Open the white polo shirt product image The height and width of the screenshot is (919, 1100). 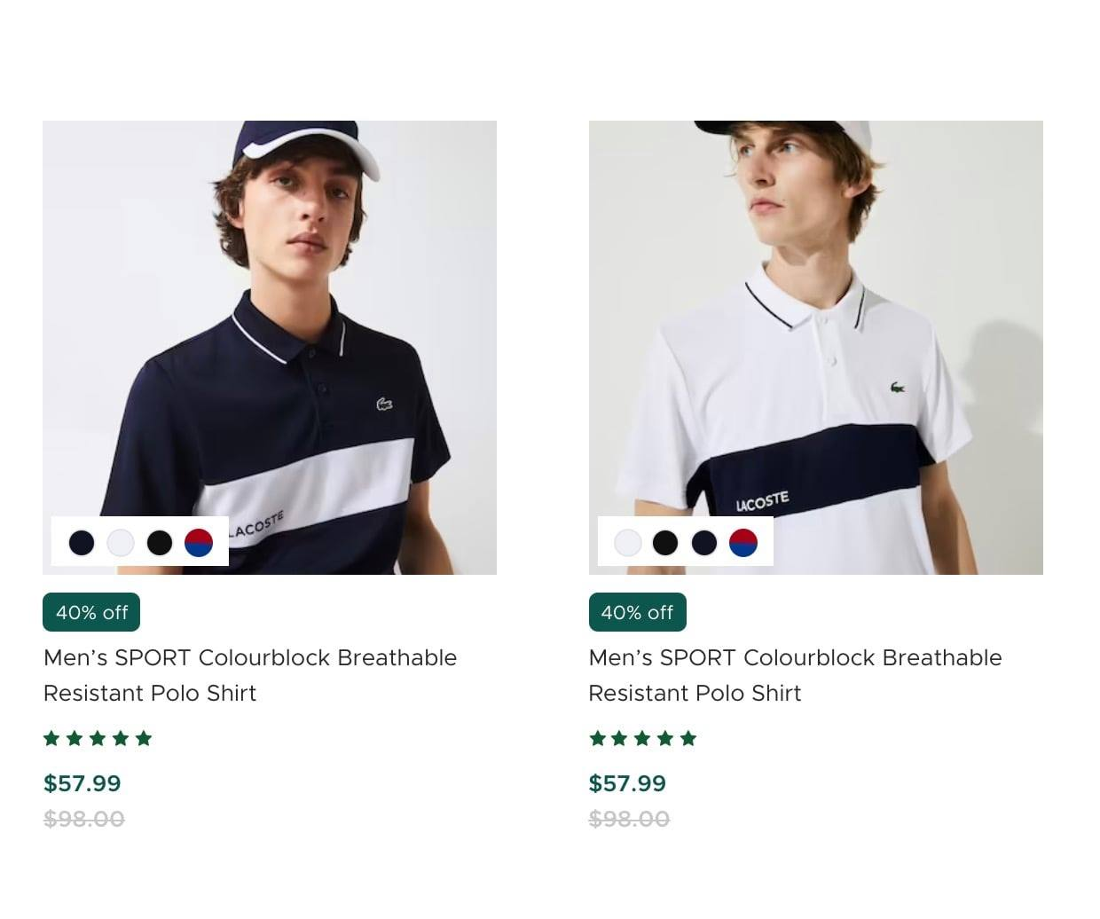click(816, 319)
